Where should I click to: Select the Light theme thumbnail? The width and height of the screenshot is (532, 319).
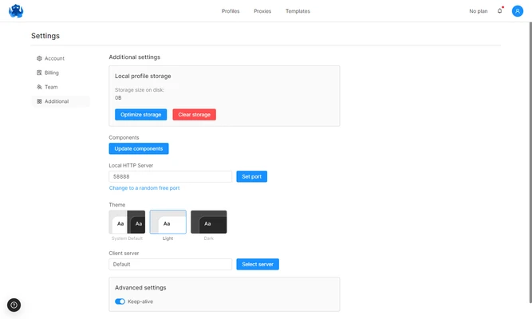(168, 222)
